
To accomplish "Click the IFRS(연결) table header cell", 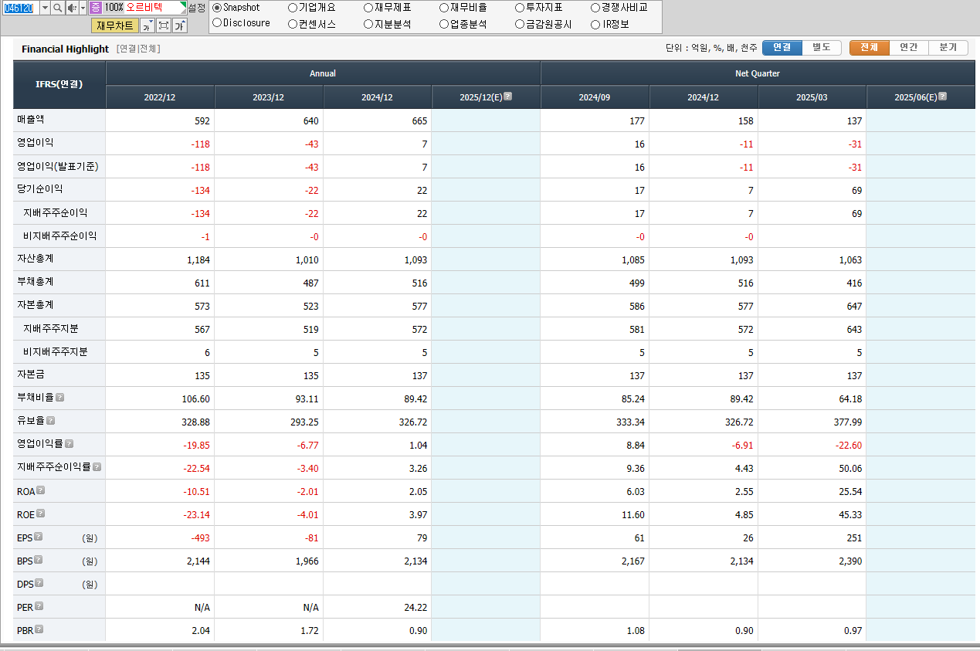I will [x=59, y=84].
